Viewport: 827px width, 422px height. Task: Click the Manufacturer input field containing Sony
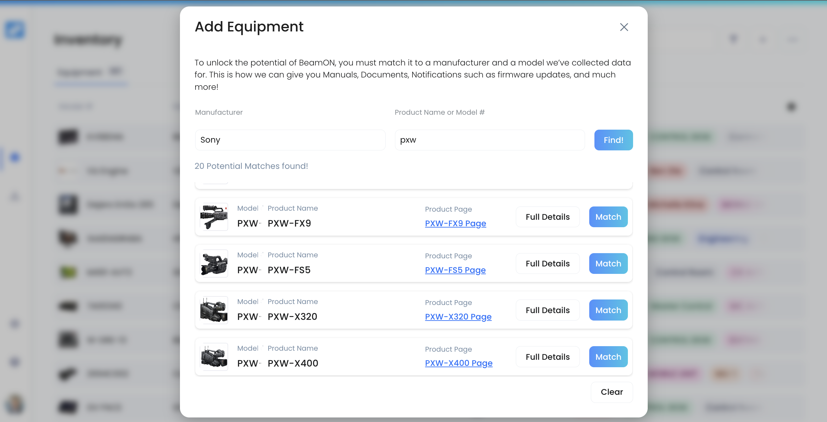(290, 140)
